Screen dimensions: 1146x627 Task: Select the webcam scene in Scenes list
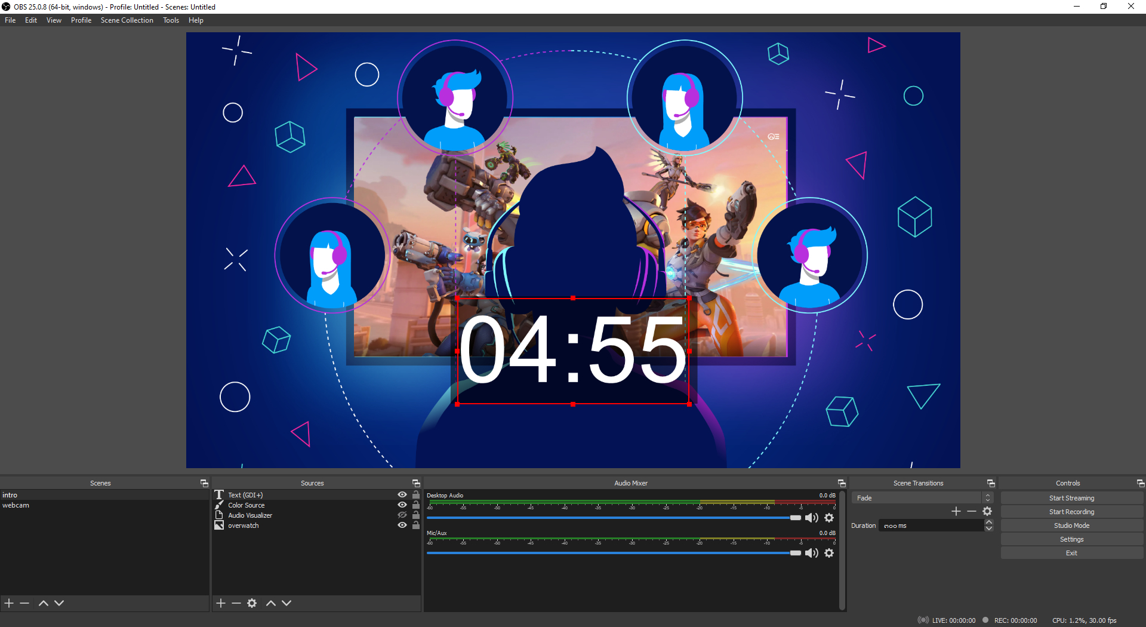coord(16,505)
